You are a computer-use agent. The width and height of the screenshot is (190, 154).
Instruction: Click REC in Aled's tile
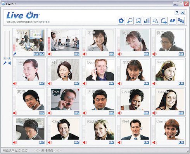146,142
